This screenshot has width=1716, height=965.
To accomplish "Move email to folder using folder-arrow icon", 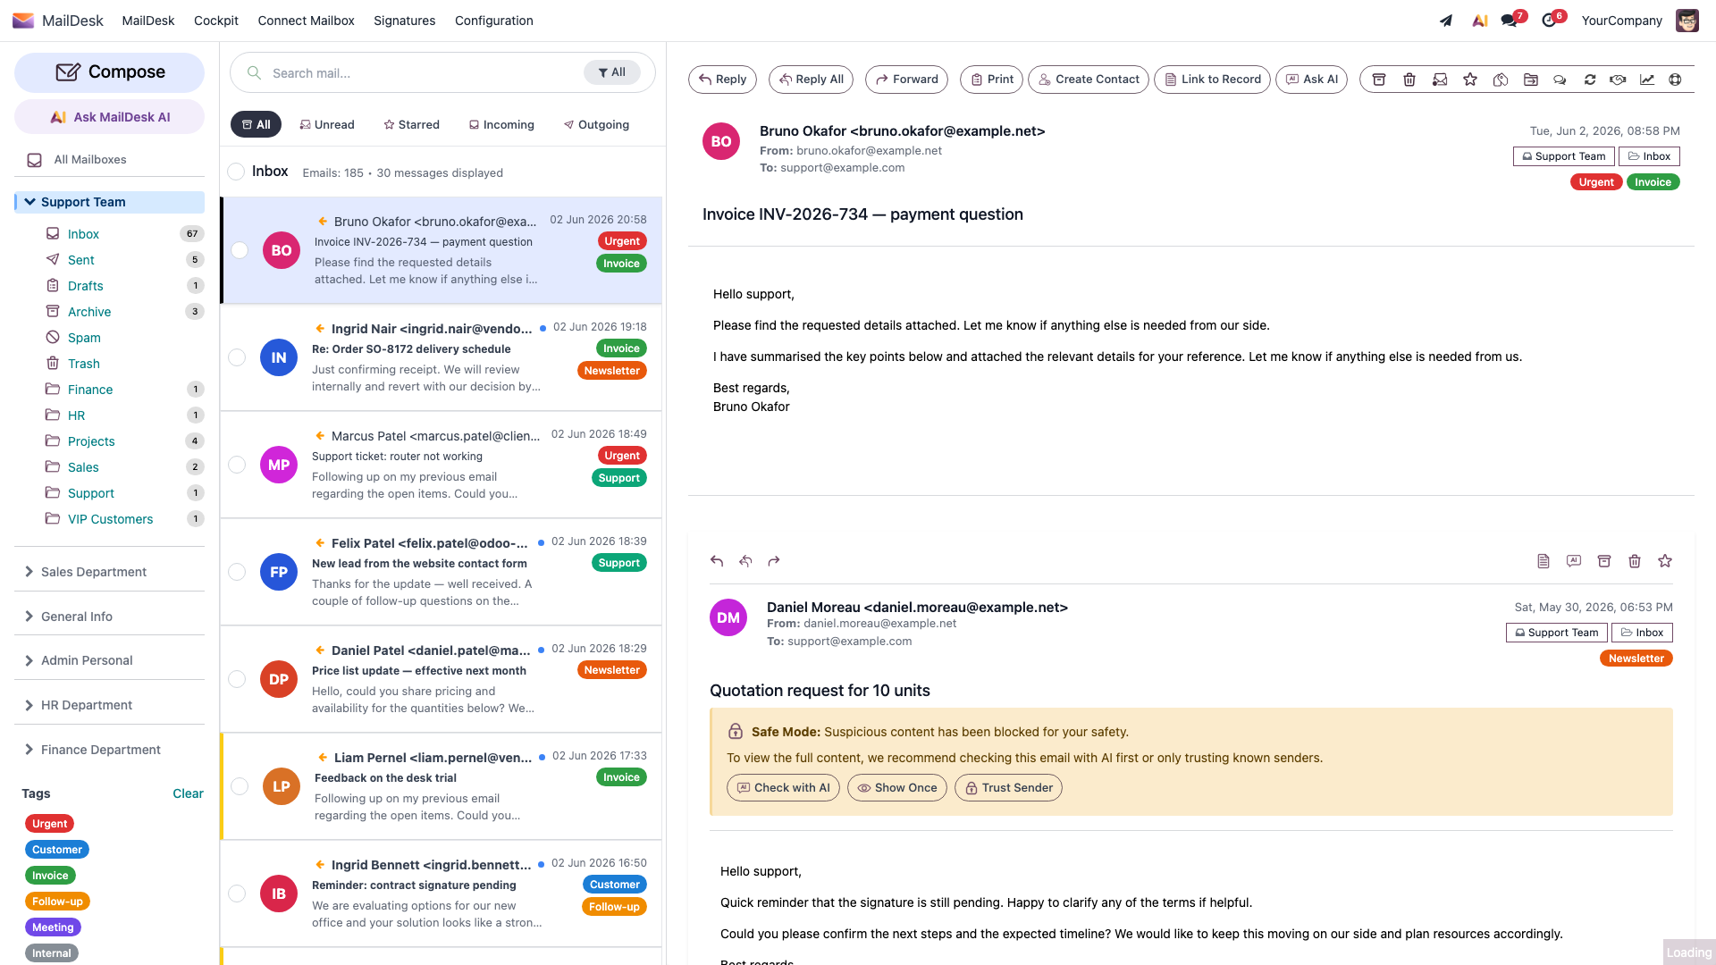I will 1531,80.
